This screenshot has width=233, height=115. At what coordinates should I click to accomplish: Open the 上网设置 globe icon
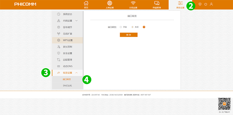pyautogui.click(x=110, y=3)
